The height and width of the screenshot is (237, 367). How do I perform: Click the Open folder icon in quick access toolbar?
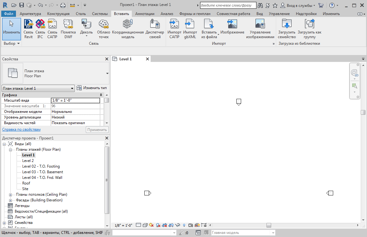tap(14, 5)
